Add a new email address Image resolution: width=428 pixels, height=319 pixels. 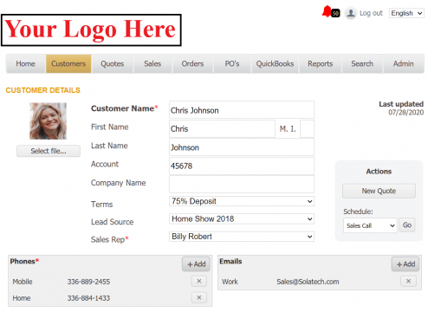point(405,264)
